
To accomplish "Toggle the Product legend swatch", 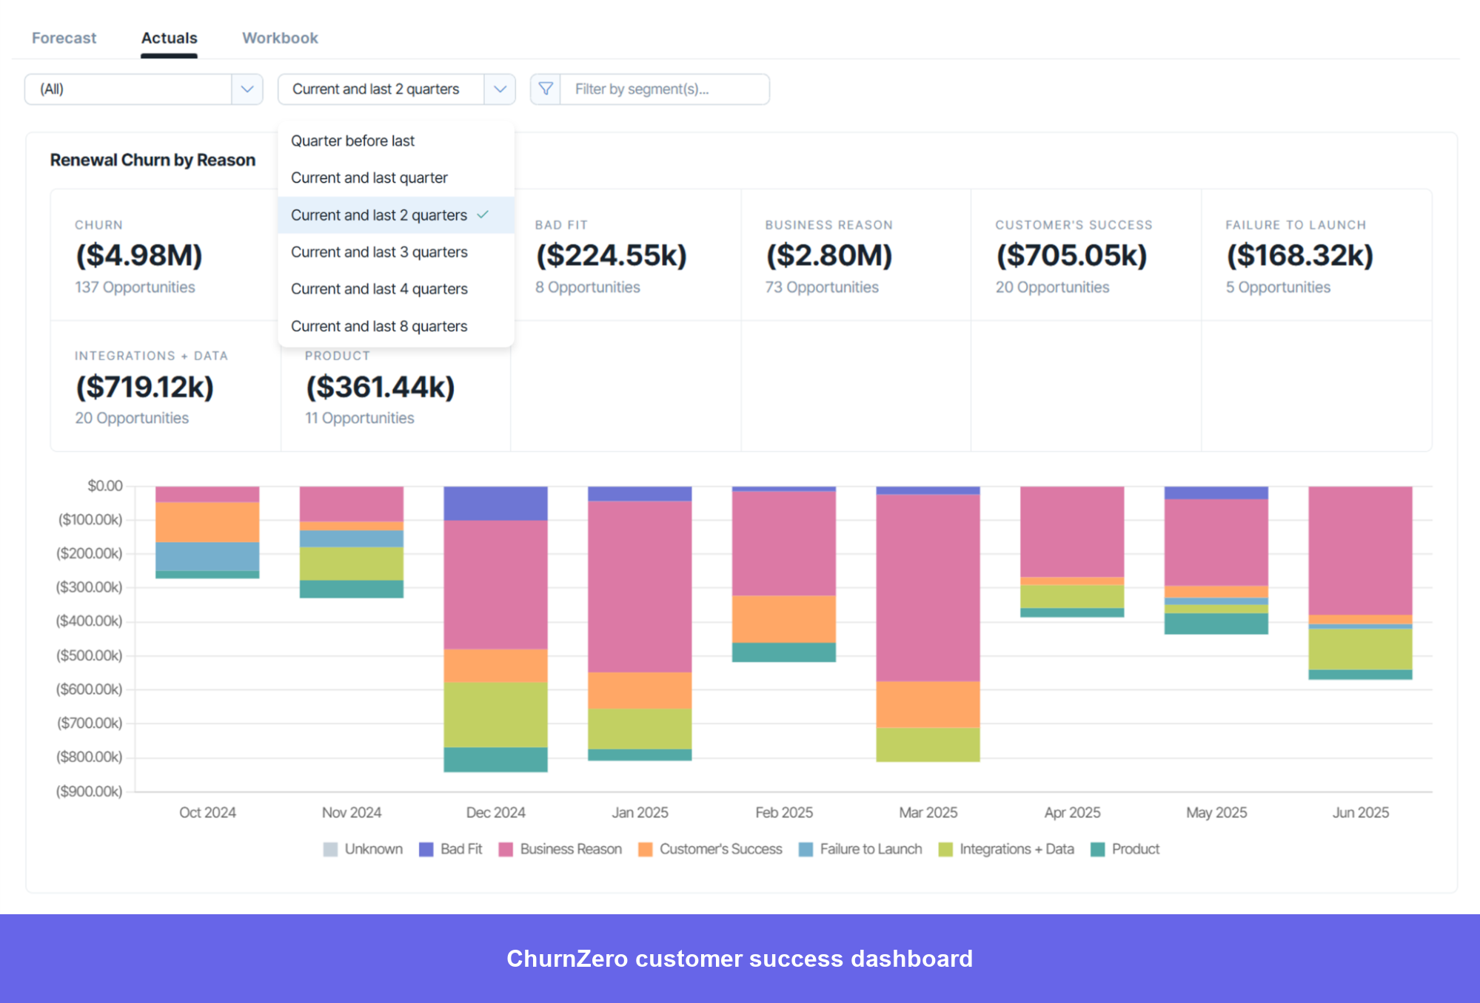I will point(1098,848).
